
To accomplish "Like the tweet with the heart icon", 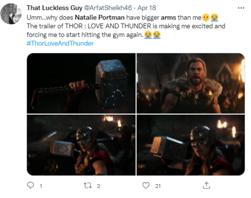I will tap(146, 186).
